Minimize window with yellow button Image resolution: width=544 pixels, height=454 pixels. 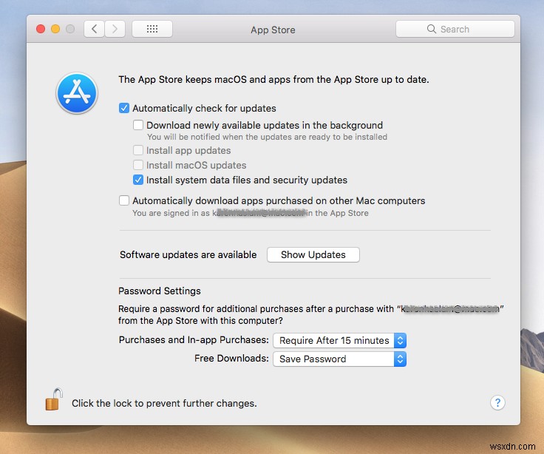(55, 29)
